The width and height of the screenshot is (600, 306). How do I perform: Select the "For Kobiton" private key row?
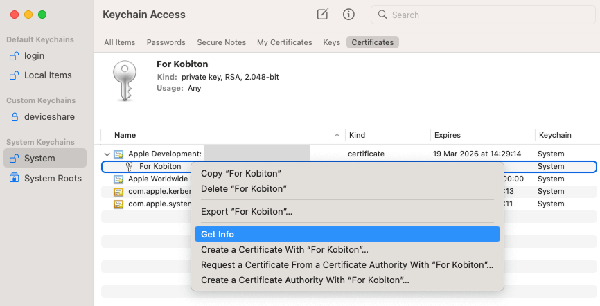(x=349, y=167)
